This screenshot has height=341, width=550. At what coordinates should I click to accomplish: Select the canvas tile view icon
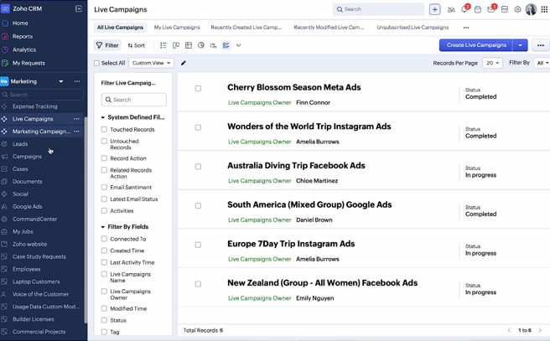[226, 45]
